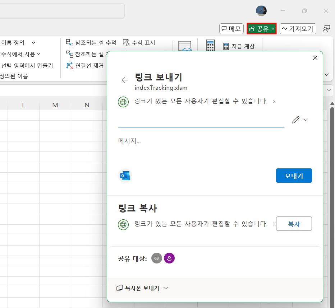
Task: Click 연결선 제거 icon
Action: [69, 65]
